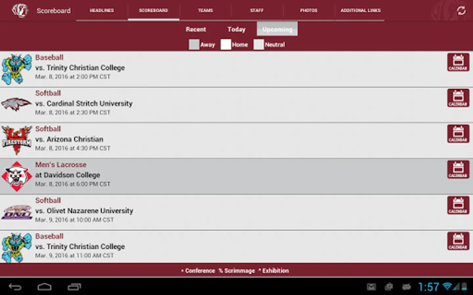This screenshot has height=295, width=473.
Task: Toggle the Home games checkbox
Action: 226,45
